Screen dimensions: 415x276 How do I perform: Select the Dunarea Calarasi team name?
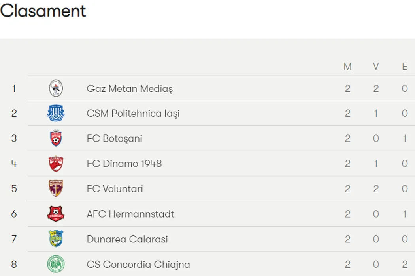[127, 239]
